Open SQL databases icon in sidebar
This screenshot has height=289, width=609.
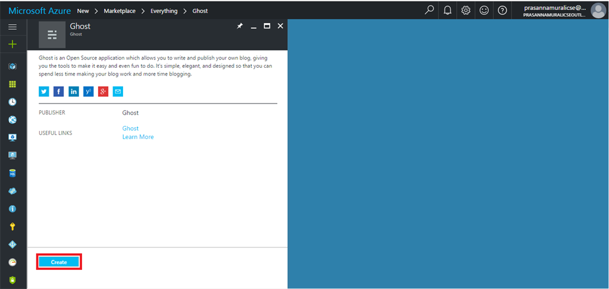(x=12, y=173)
